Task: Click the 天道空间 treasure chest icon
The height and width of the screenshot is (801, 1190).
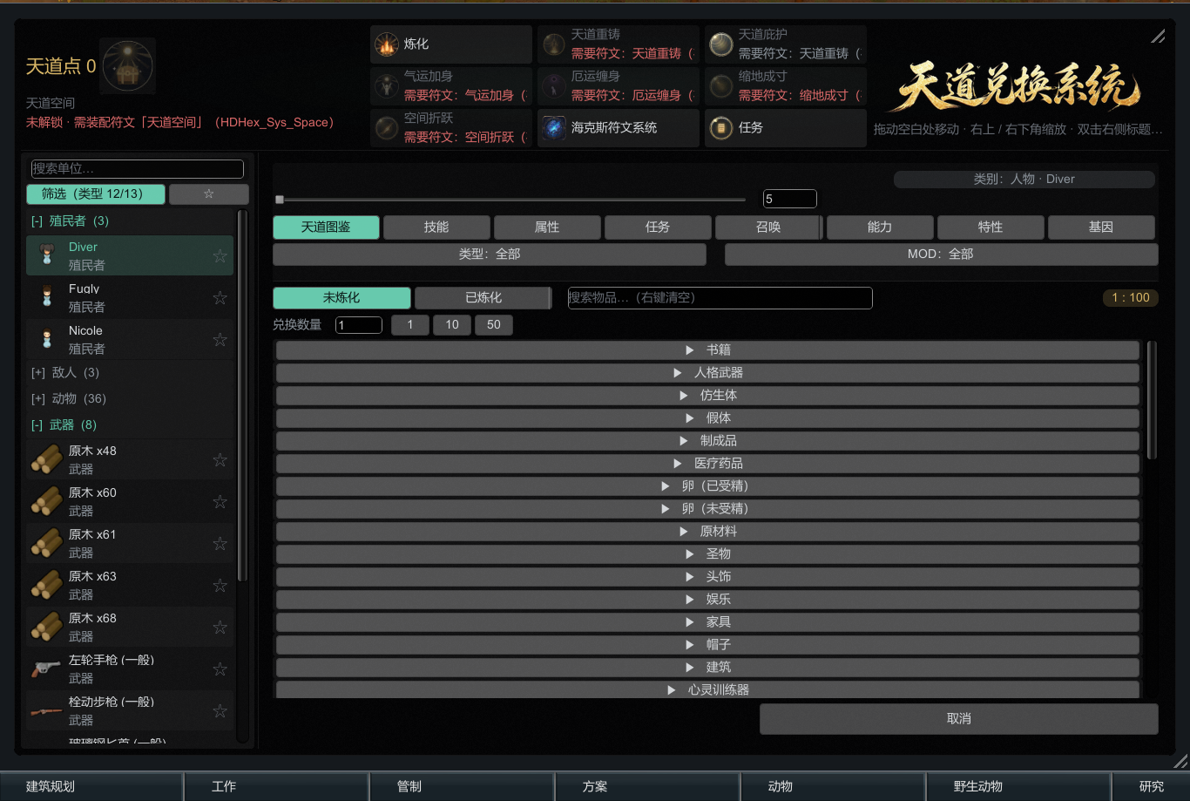Action: pyautogui.click(x=128, y=66)
